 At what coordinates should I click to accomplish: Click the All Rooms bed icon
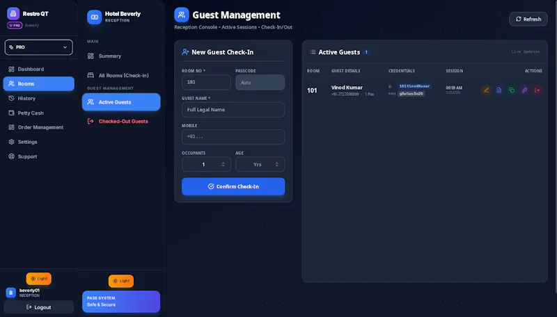[x=91, y=75]
